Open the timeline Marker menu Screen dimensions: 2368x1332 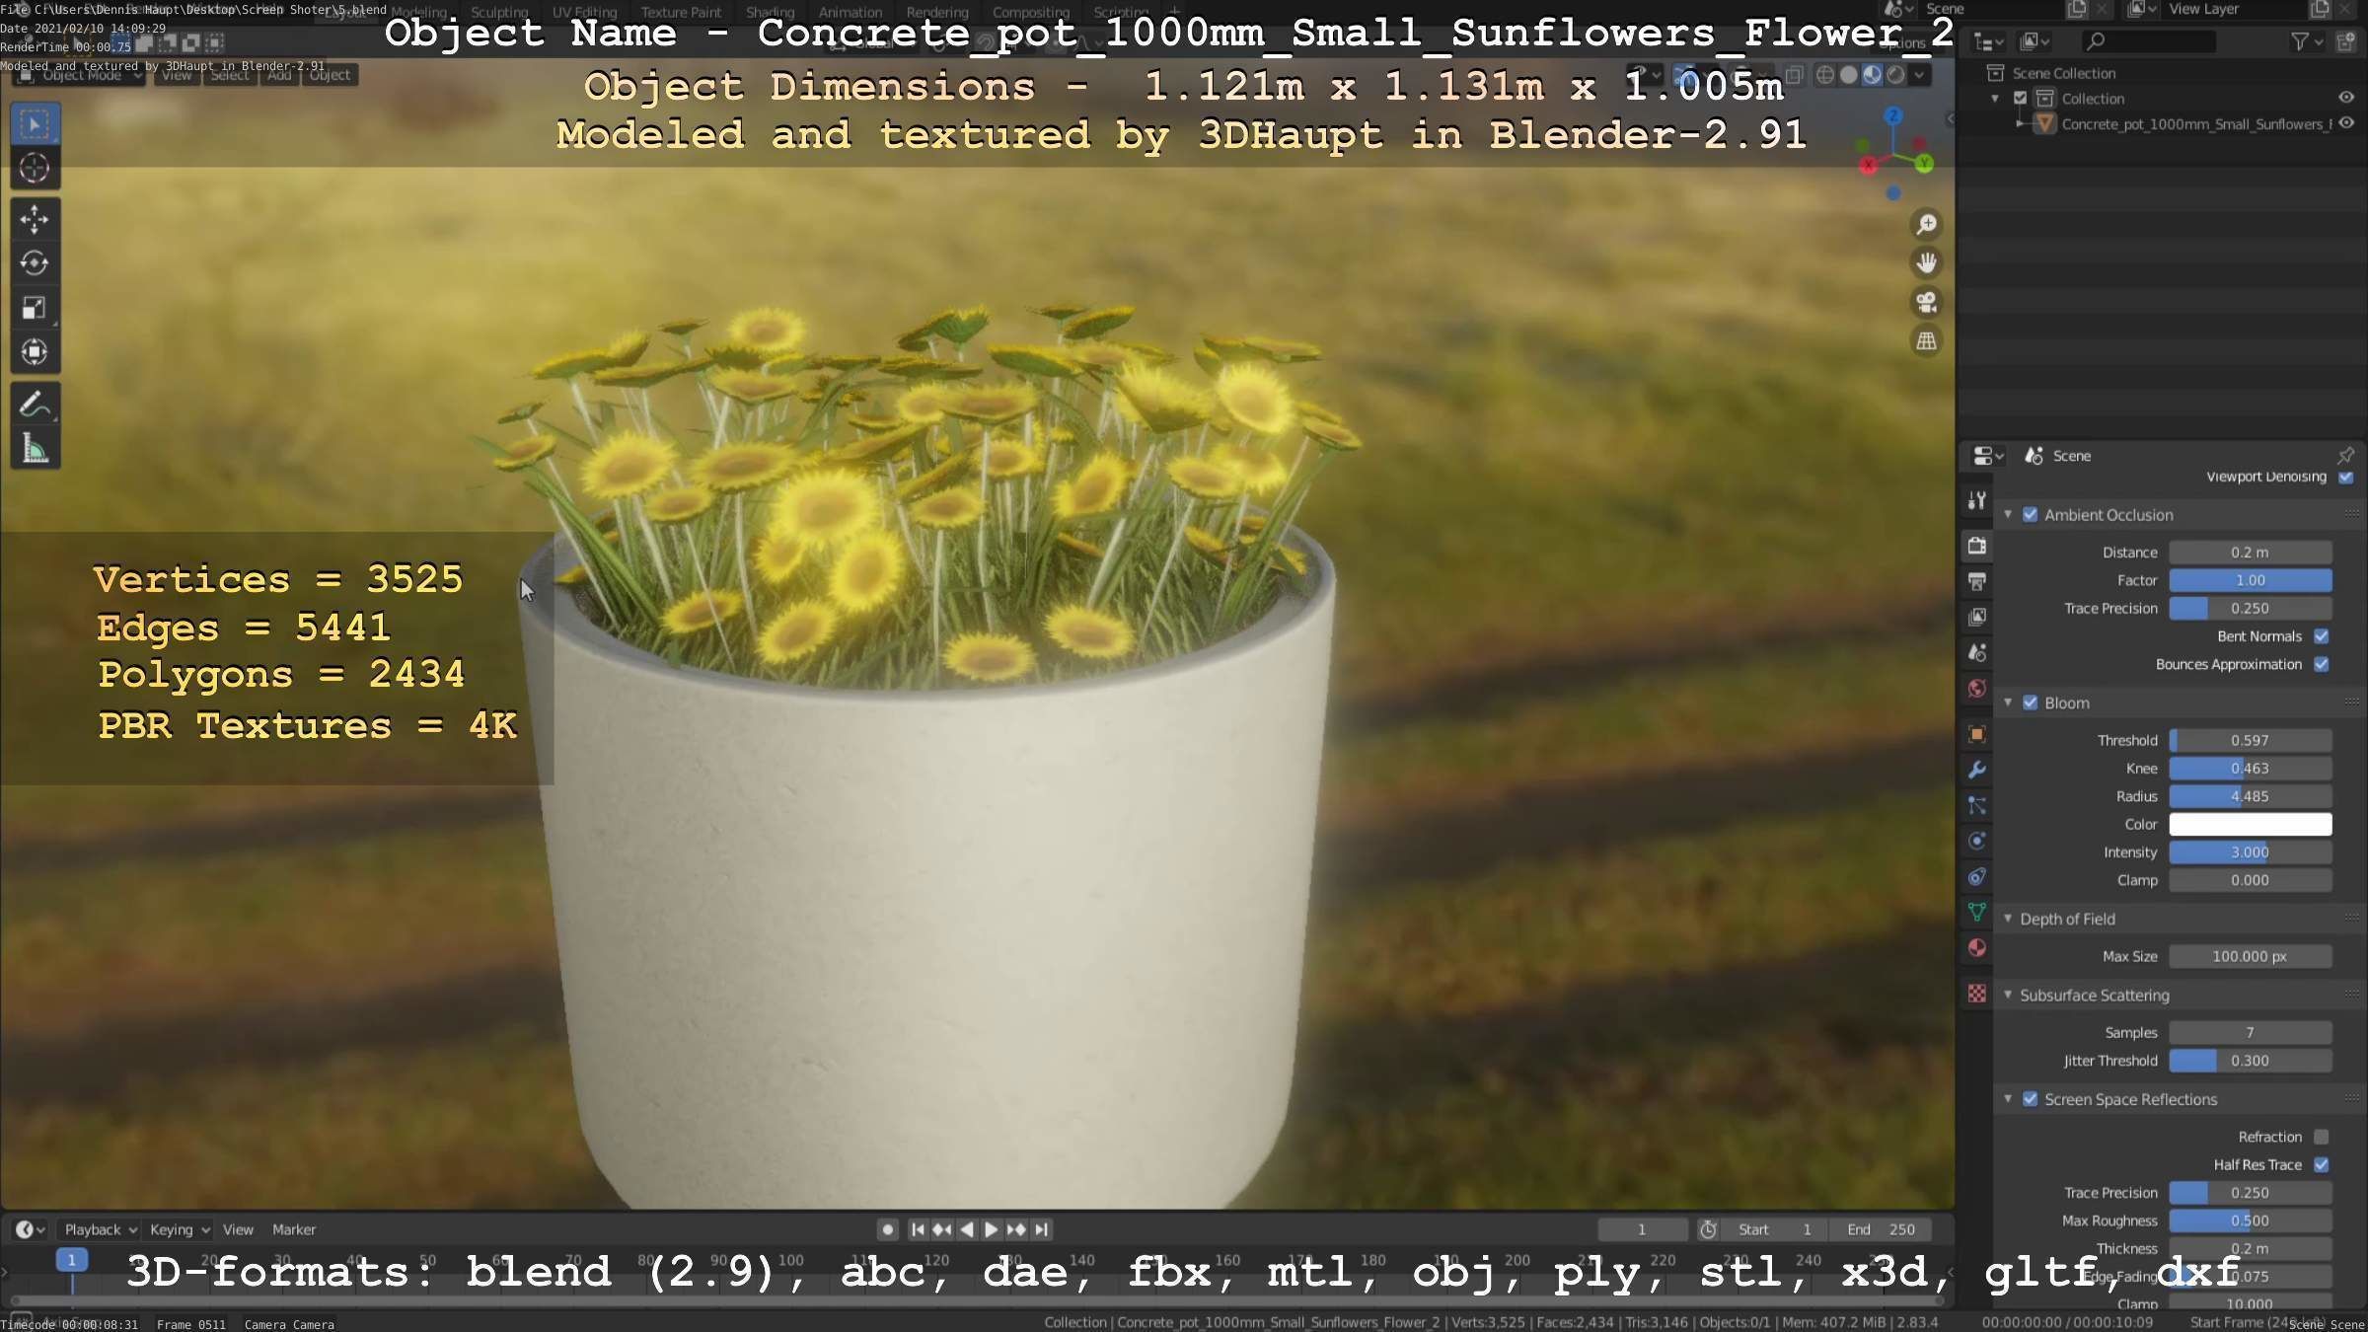(294, 1229)
